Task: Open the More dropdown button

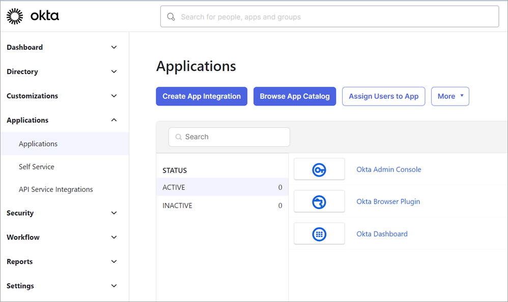Action: [x=450, y=96]
